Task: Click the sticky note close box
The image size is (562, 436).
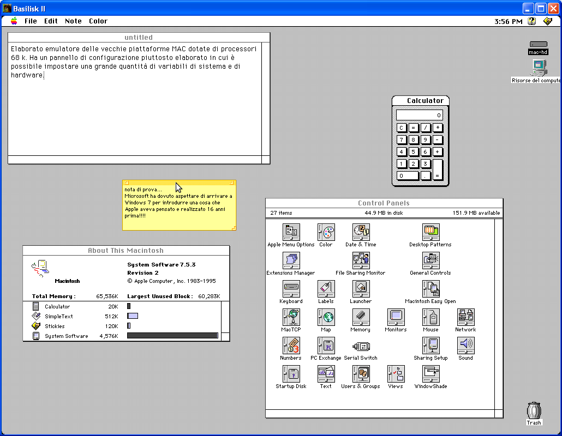Action: (127, 183)
